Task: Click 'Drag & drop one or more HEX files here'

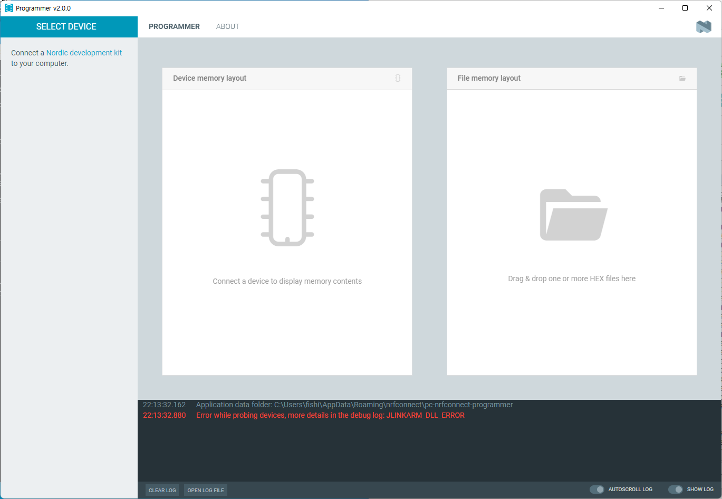Action: [x=572, y=279]
